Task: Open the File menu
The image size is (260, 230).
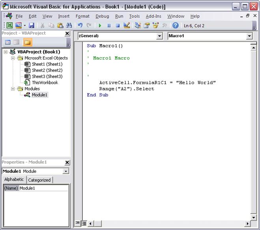Action: [19, 16]
